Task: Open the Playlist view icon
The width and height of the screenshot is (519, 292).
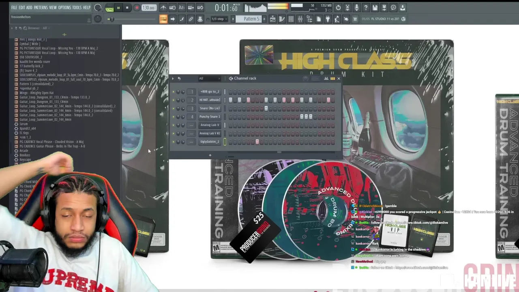Action: pos(272,19)
